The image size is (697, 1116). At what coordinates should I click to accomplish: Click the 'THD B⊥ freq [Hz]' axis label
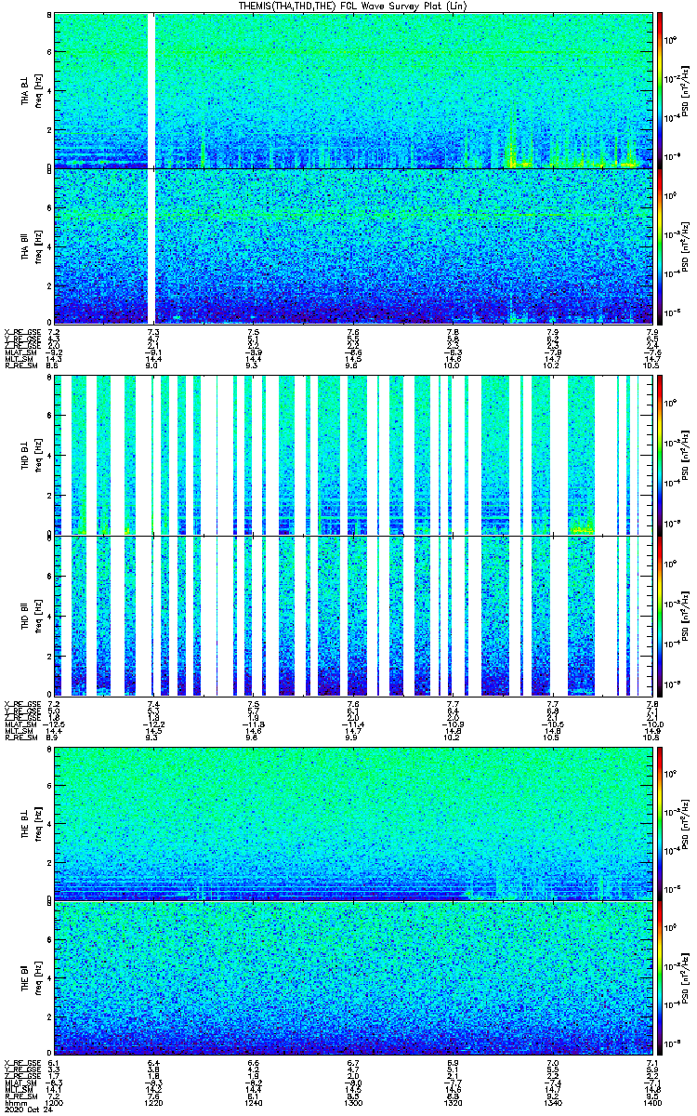(x=32, y=455)
